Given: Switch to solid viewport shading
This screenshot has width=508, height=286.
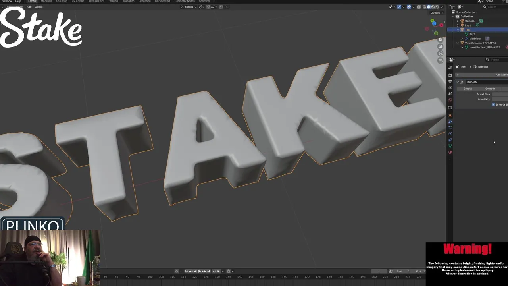Looking at the screenshot, I should tap(429, 7).
